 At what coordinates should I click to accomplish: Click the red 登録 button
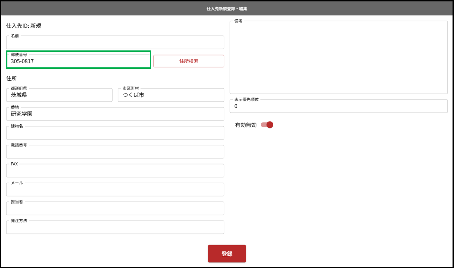coord(227,254)
